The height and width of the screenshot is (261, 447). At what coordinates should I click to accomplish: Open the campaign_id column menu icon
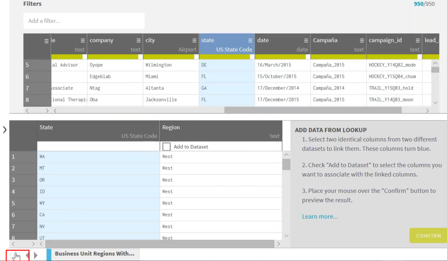(418, 40)
